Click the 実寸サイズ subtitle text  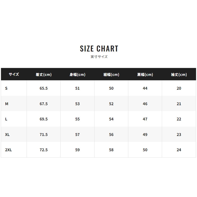(x=99, y=57)
